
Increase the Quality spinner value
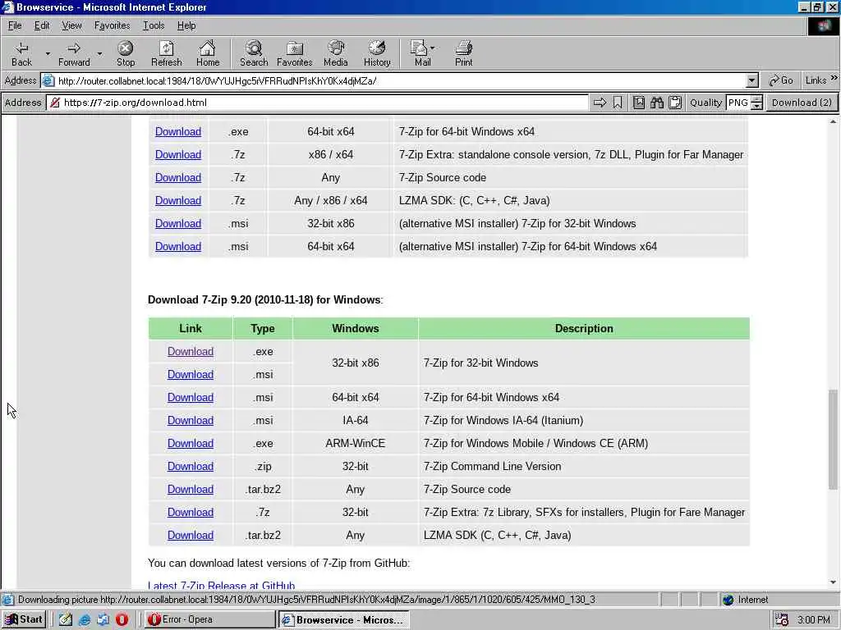(756, 99)
